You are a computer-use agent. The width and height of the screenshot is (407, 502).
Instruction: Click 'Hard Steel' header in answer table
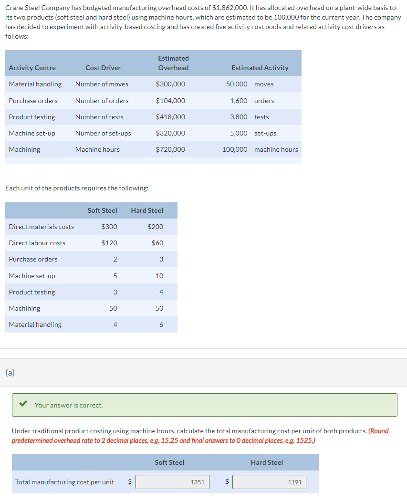coord(267,462)
